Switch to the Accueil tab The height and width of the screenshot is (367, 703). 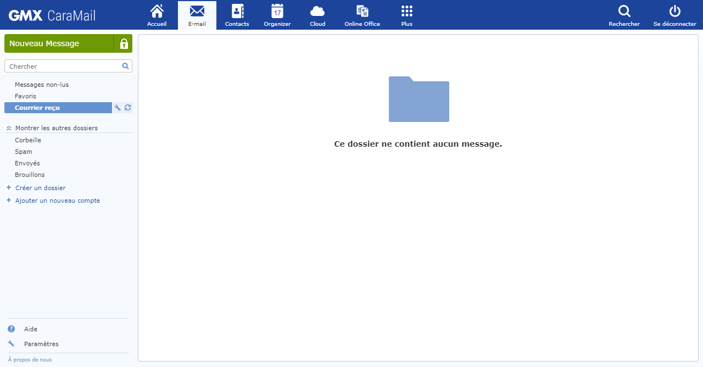157,15
